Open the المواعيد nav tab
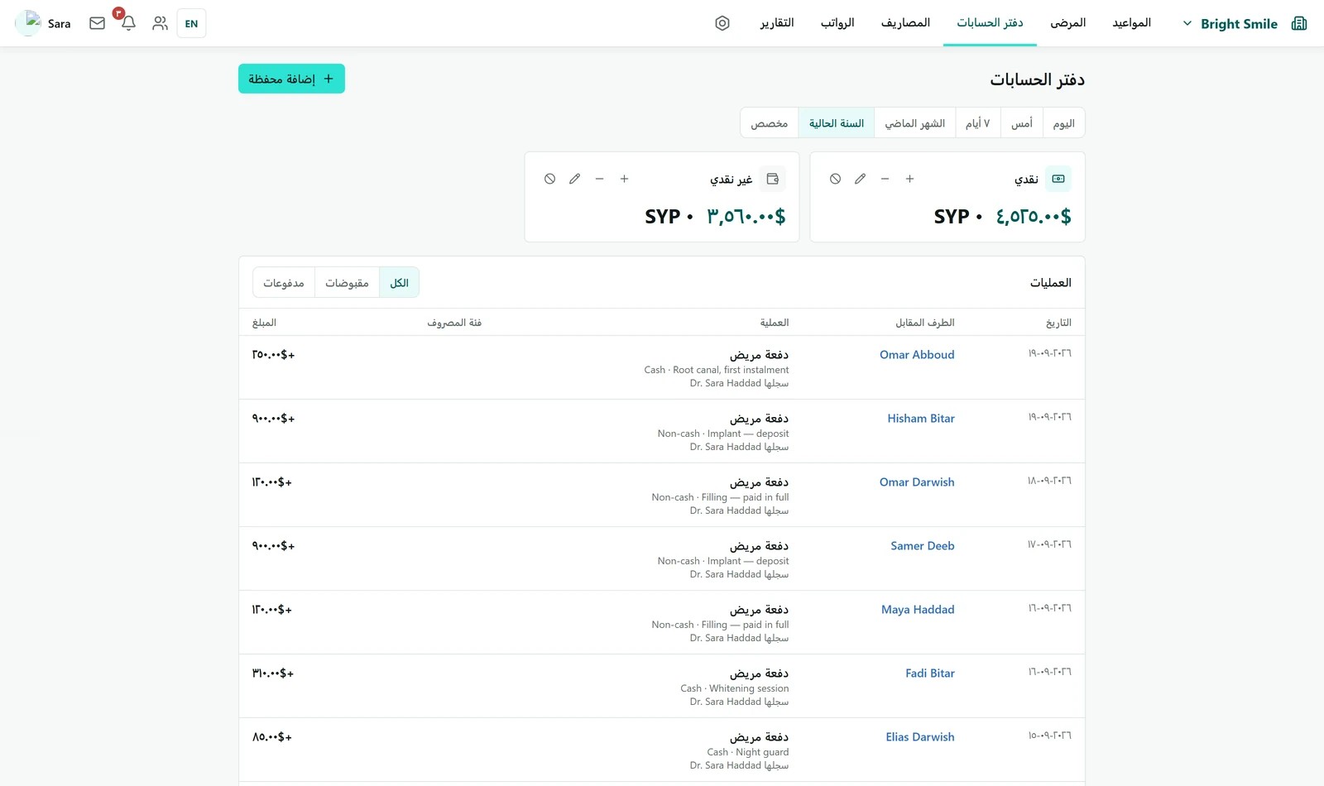The height and width of the screenshot is (786, 1324). 1131,22
